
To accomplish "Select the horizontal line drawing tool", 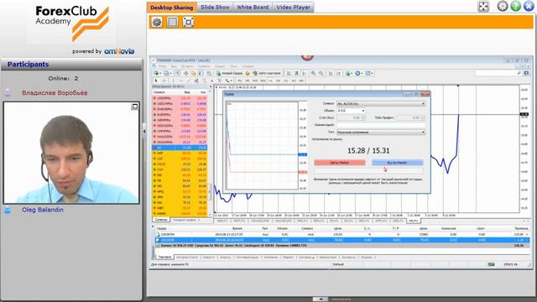I will click(181, 81).
